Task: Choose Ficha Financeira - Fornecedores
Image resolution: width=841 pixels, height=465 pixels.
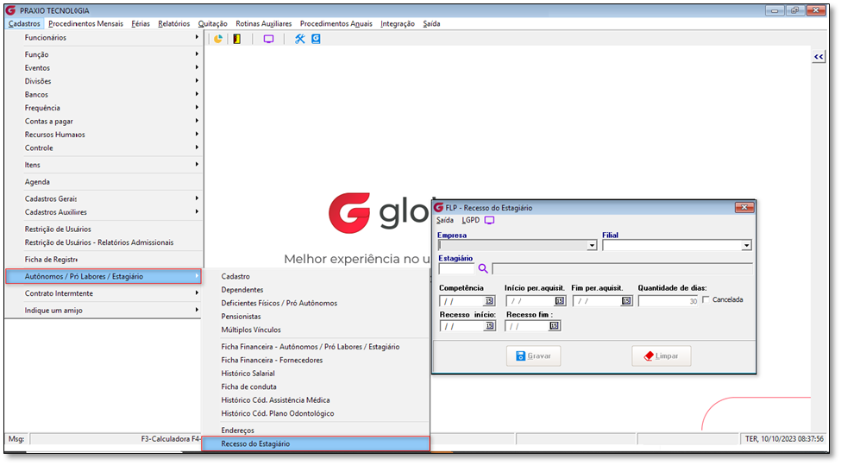Action: click(316, 361)
